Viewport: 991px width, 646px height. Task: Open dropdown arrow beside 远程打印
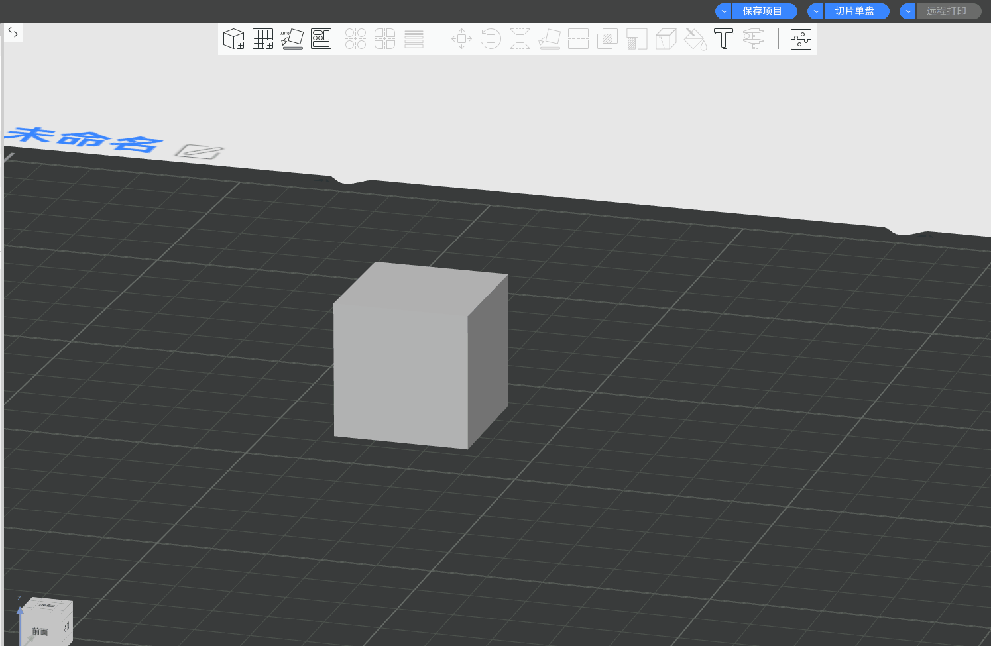click(x=908, y=11)
